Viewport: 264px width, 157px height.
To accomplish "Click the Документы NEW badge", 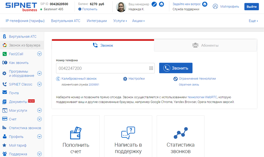I will pyautogui.click(x=31, y=101).
